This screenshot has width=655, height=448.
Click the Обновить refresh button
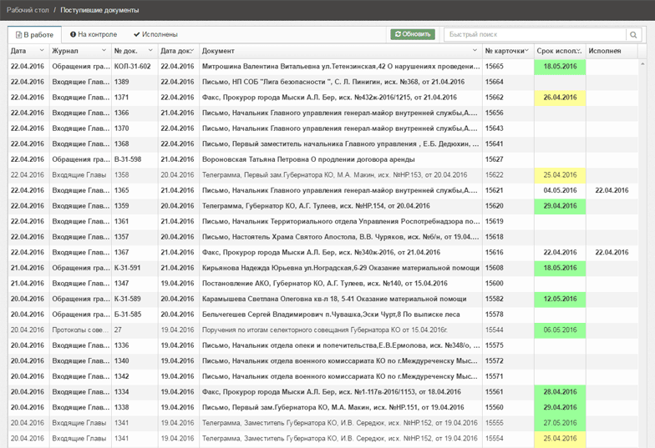[x=413, y=34]
